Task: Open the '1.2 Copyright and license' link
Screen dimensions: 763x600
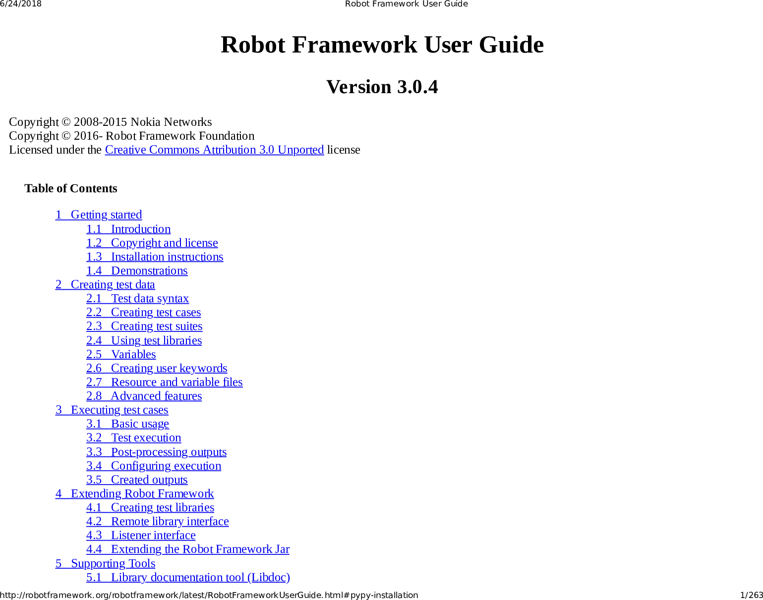Action: (152, 243)
